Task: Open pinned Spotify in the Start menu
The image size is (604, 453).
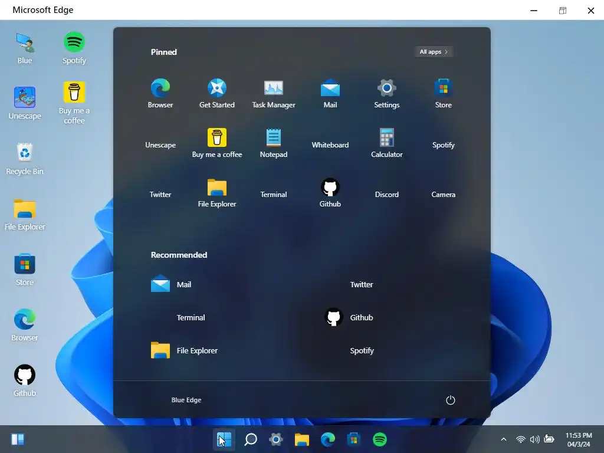Action: [x=444, y=145]
